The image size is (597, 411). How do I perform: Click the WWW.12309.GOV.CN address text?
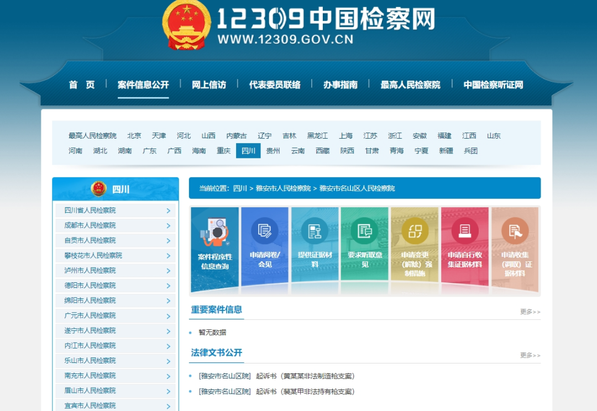pyautogui.click(x=286, y=39)
